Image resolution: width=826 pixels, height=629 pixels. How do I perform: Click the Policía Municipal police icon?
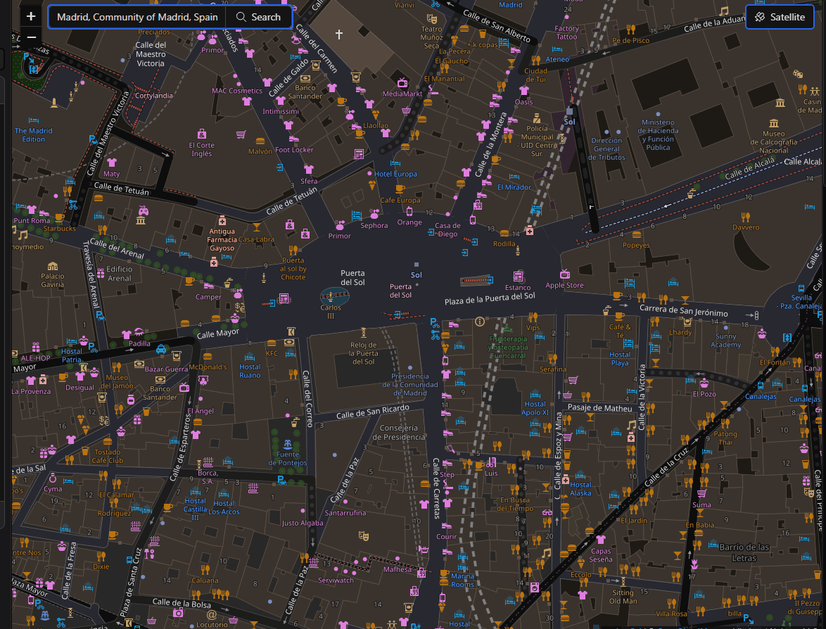click(536, 117)
